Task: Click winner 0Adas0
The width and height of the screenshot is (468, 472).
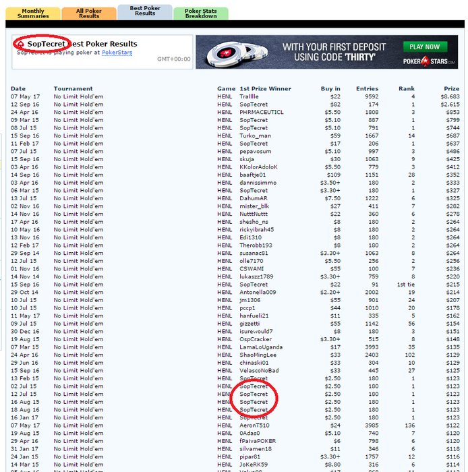Action: click(x=250, y=433)
